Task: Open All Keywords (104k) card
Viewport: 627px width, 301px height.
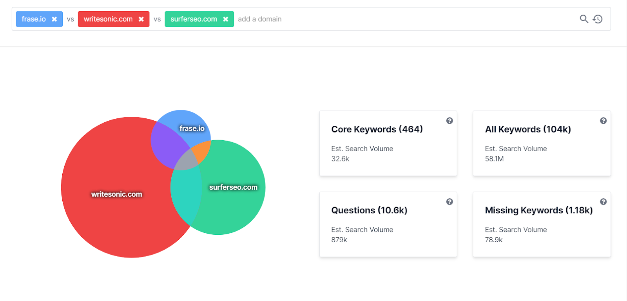Action: pos(542,143)
